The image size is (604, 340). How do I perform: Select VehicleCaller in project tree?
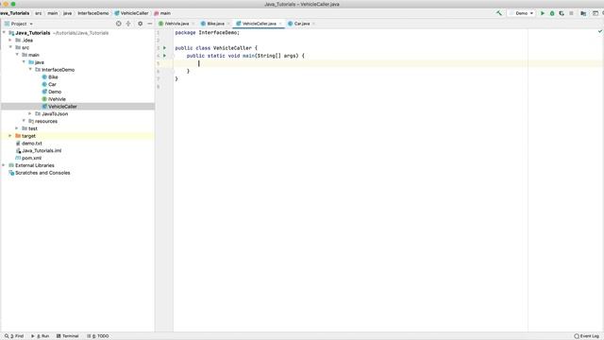(x=62, y=107)
